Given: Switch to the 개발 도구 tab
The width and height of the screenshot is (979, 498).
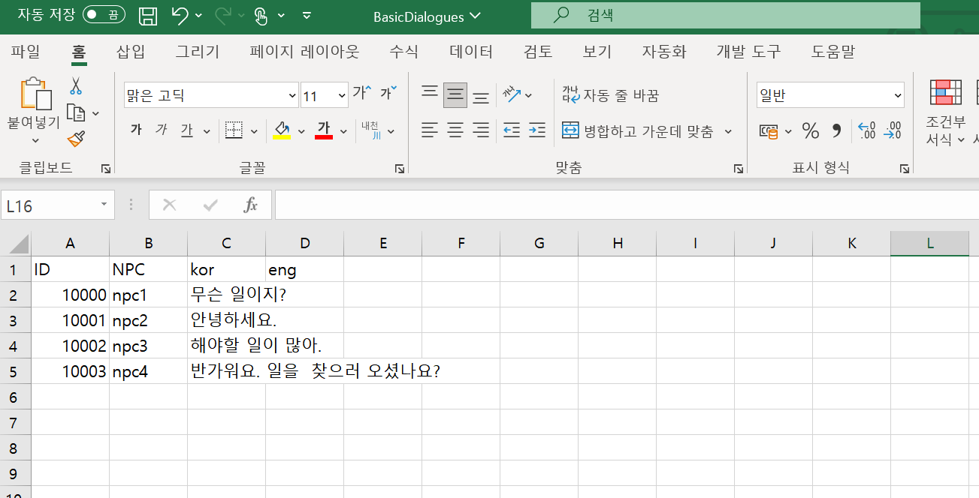Looking at the screenshot, I should coord(748,52).
